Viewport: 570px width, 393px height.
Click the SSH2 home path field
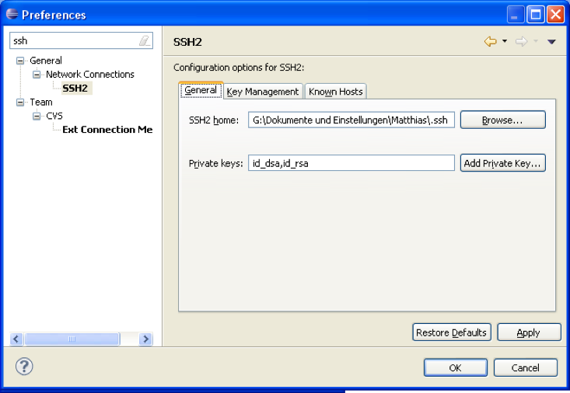coord(351,120)
